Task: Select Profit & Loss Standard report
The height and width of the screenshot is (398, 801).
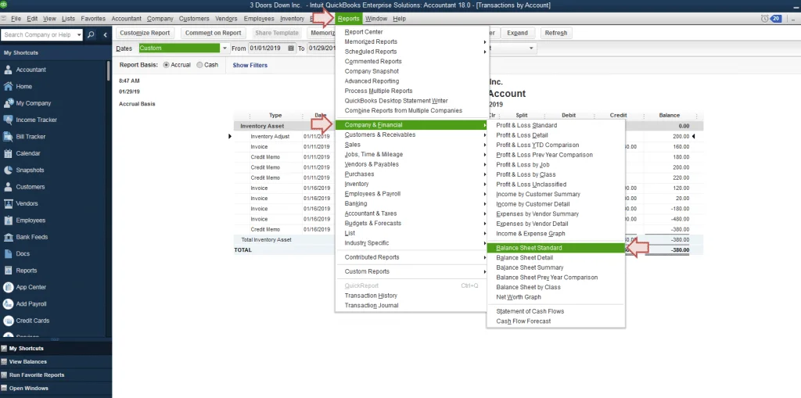Action: pyautogui.click(x=526, y=125)
